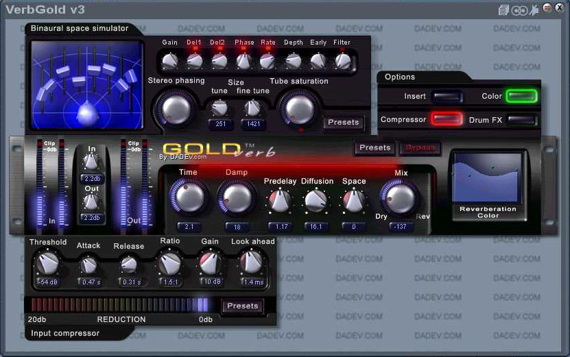The height and width of the screenshot is (357, 570).
Task: Click the Filter knob
Action: tap(342, 61)
